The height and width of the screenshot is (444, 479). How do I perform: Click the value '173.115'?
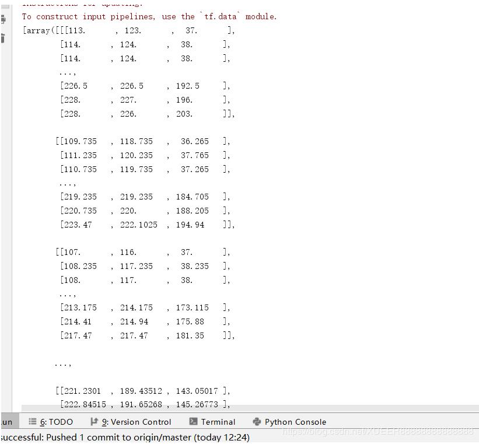click(x=192, y=307)
